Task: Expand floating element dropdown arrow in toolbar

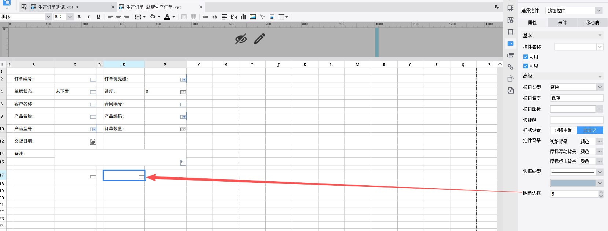Action: (x=287, y=17)
